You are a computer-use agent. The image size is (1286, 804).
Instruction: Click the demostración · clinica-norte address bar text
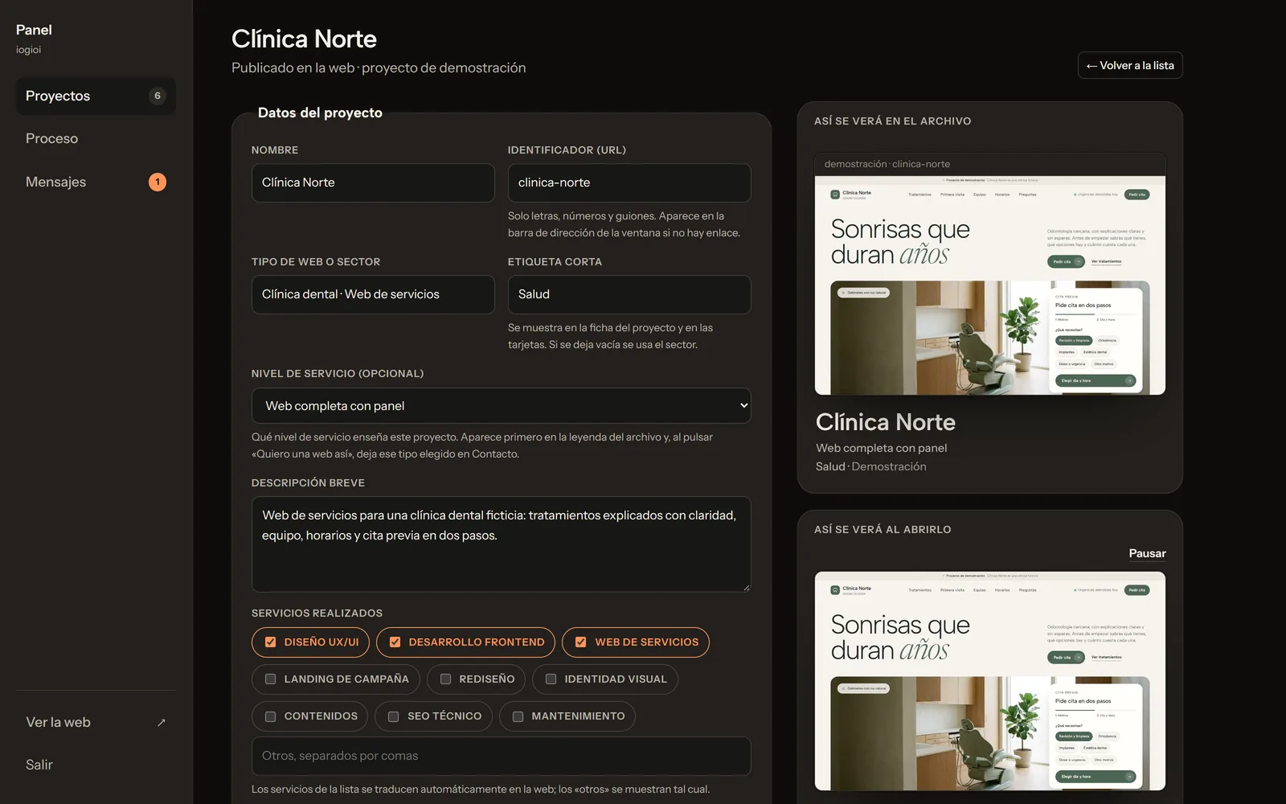click(887, 164)
